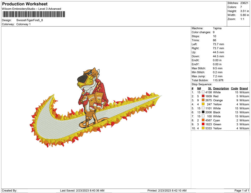This screenshot has width=251, height=193.
Task: Click the Description column header
Action: point(221,88)
